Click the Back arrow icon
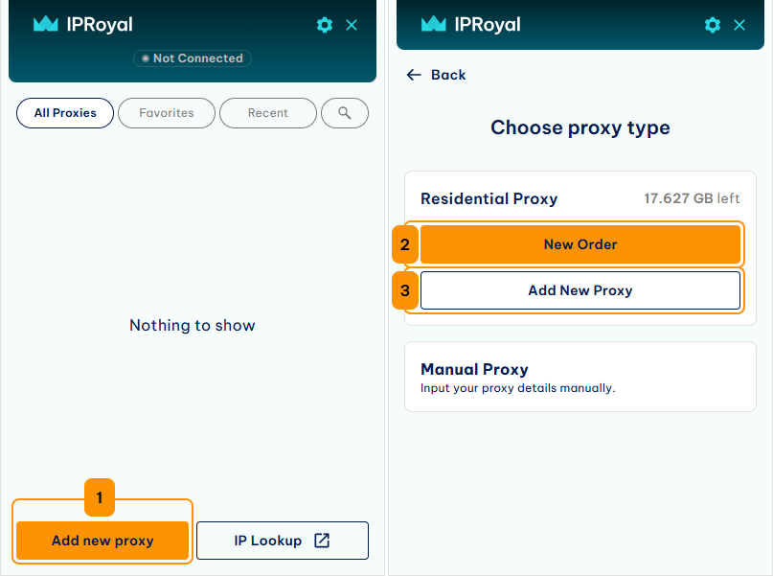The image size is (773, 576). (x=414, y=75)
